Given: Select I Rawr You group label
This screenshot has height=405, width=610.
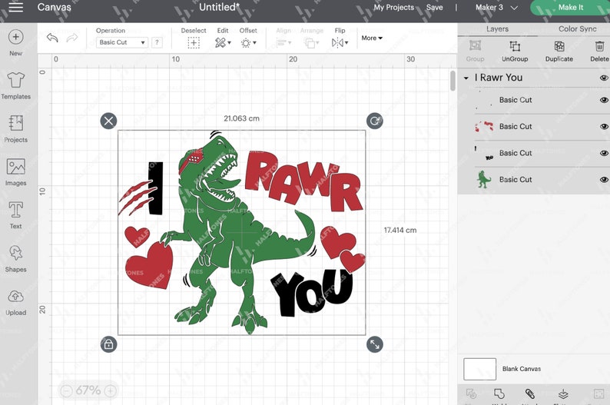Looking at the screenshot, I should tap(499, 78).
